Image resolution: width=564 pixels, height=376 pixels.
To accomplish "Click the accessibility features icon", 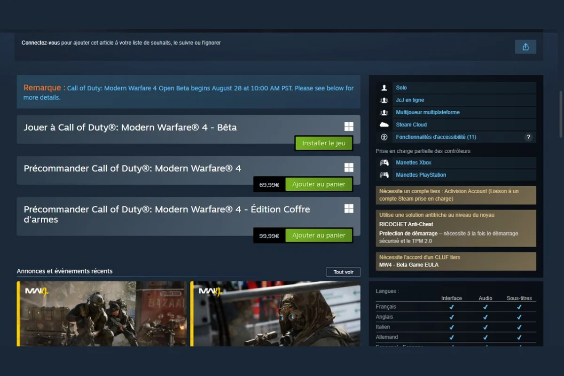I will point(384,137).
